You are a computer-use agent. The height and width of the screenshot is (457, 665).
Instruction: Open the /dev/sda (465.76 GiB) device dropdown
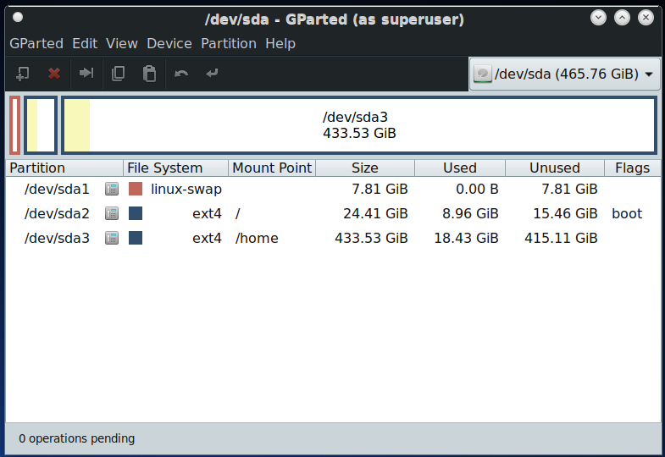(x=564, y=74)
